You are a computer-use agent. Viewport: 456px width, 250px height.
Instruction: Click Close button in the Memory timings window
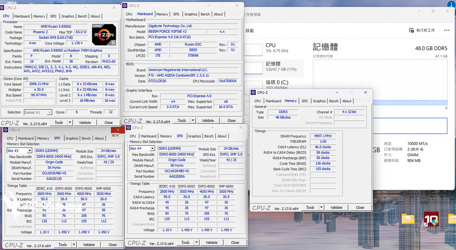point(360,207)
